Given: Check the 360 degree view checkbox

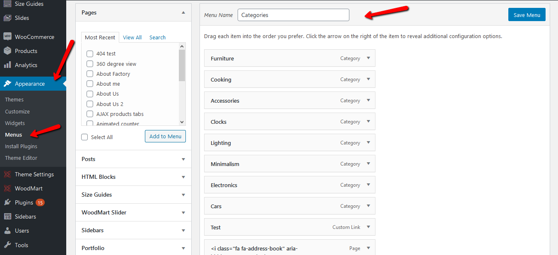Looking at the screenshot, I should [89, 64].
